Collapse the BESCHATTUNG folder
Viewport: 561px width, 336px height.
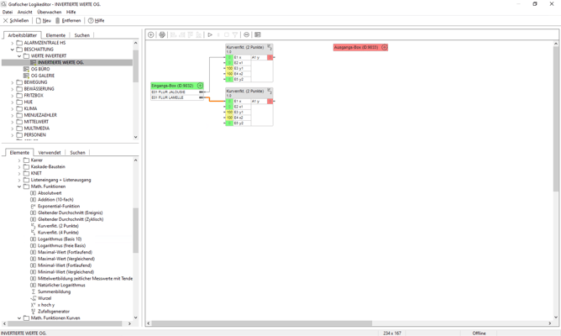(12, 50)
